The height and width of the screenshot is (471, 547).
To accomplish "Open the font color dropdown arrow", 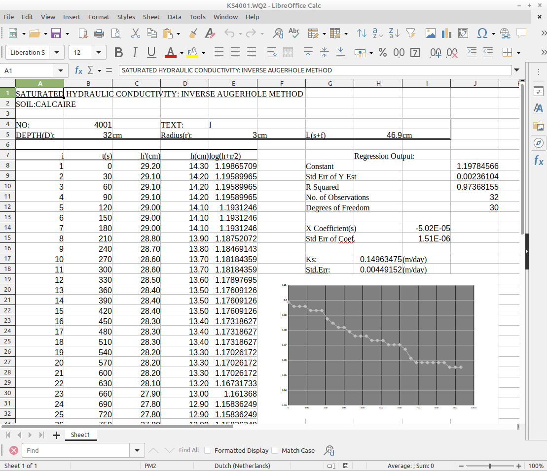I will click(x=182, y=53).
